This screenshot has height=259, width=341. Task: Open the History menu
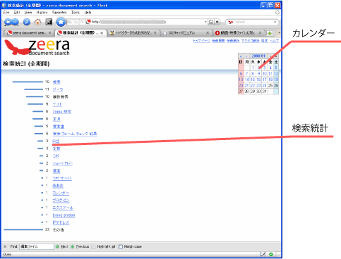42,13
